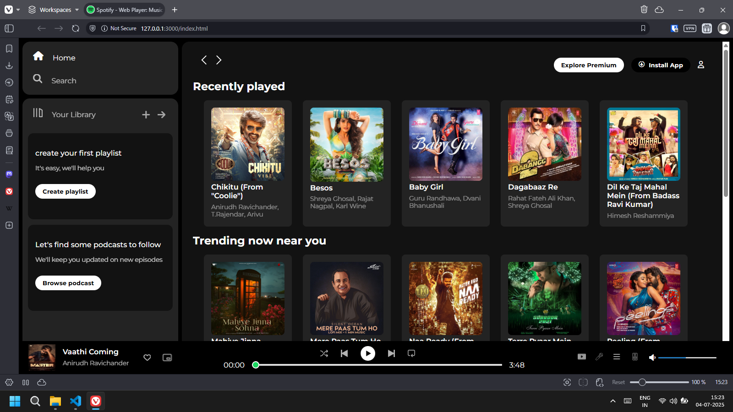Viewport: 733px width, 412px height.
Task: Open the picture-in-picture miniplayer
Action: pyautogui.click(x=167, y=358)
